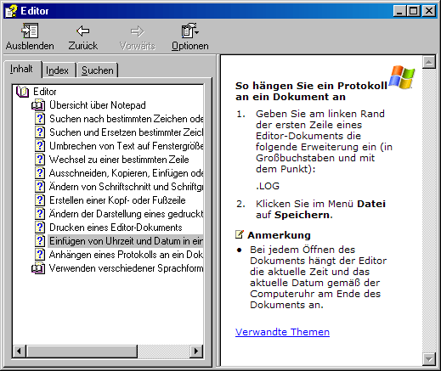This screenshot has width=441, height=371.
Task: Open topic Ändern von Schriftschnitt und Schriftgrad
Action: click(x=126, y=187)
